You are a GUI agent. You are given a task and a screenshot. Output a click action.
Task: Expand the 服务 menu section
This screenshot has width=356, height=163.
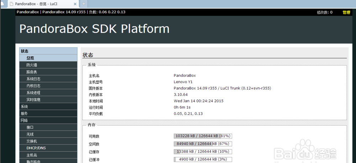pos(48,113)
